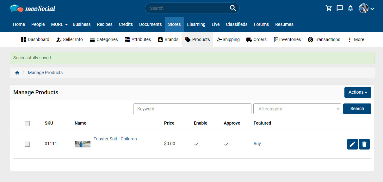Toggle the Enable checkmark for Toaster Suit
Viewport: 383px width, 182px height.
[196, 144]
